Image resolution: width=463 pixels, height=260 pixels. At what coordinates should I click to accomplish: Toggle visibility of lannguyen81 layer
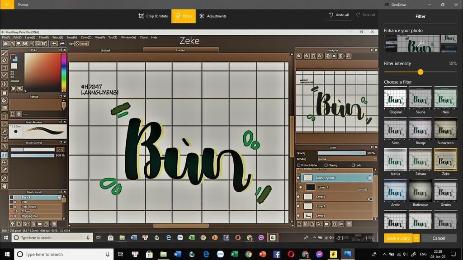[298, 178]
